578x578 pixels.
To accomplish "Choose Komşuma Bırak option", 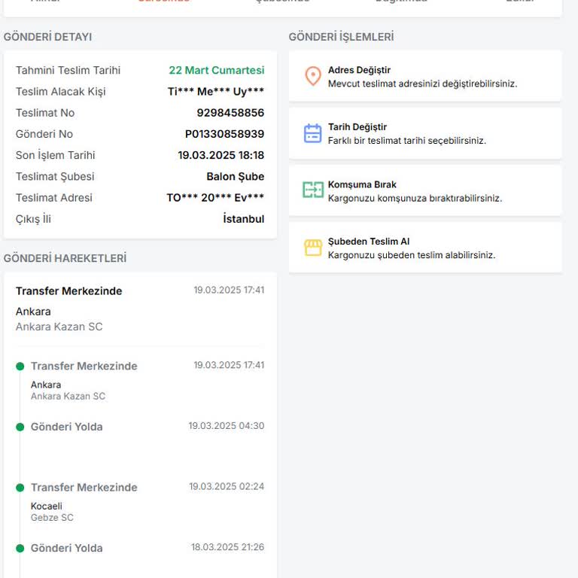I will 425,190.
